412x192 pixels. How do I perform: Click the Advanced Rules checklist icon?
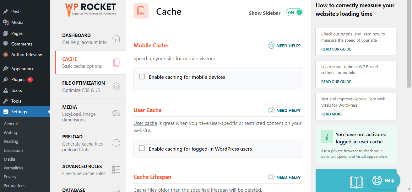(x=116, y=169)
